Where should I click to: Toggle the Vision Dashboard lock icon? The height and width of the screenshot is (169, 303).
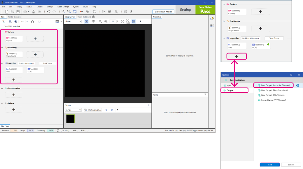pos(93,16)
